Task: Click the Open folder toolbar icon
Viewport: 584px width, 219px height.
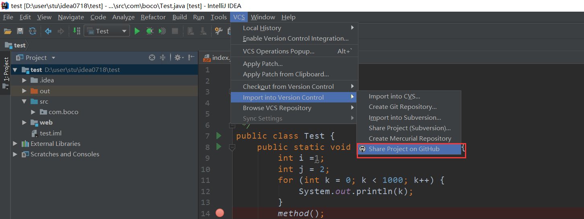Action: (x=8, y=31)
